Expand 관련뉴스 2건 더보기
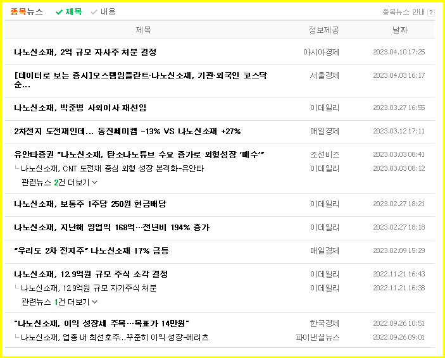This screenshot has height=358, width=445. [x=60, y=182]
